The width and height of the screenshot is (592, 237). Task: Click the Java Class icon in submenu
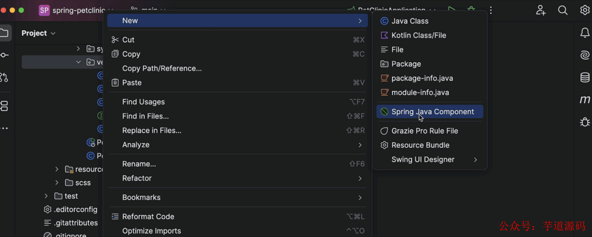[x=384, y=21]
